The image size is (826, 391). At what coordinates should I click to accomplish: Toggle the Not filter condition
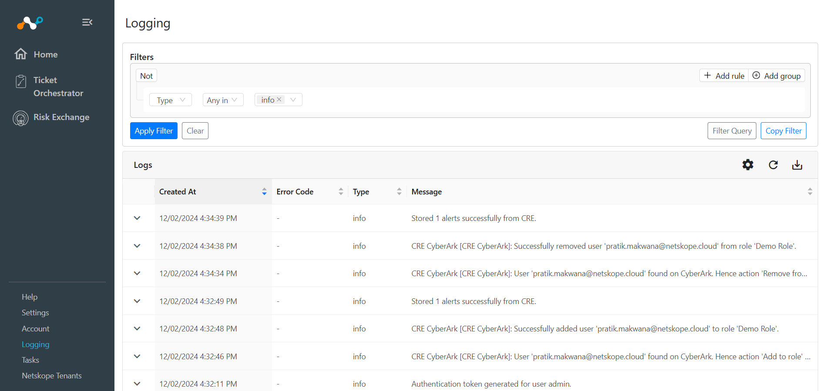tap(146, 76)
